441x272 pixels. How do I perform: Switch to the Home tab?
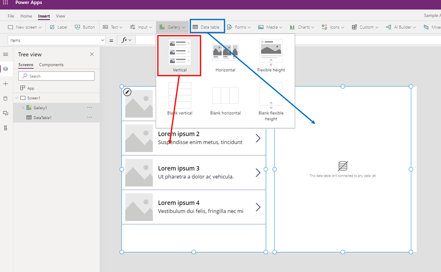(26, 16)
